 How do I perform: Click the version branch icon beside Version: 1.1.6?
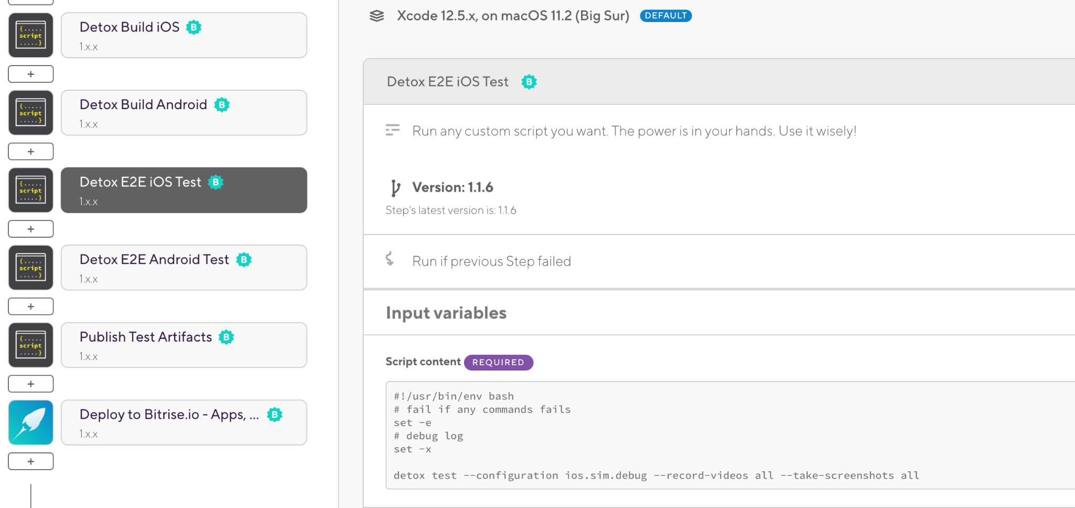395,187
